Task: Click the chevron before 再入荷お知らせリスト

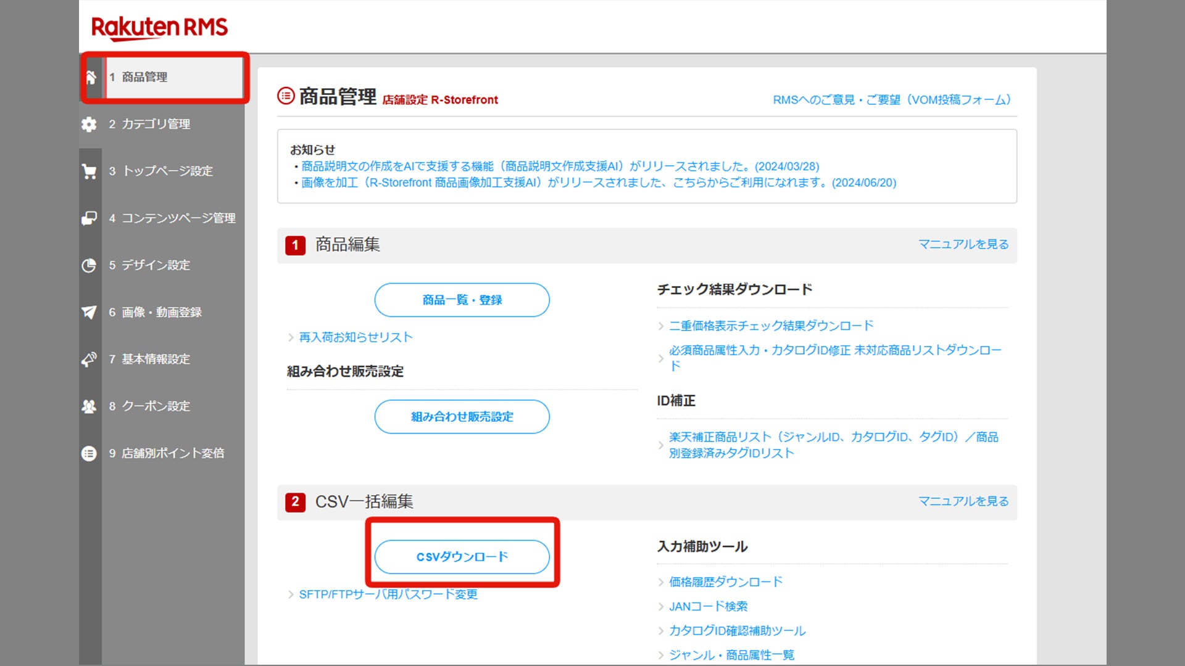Action: 291,337
